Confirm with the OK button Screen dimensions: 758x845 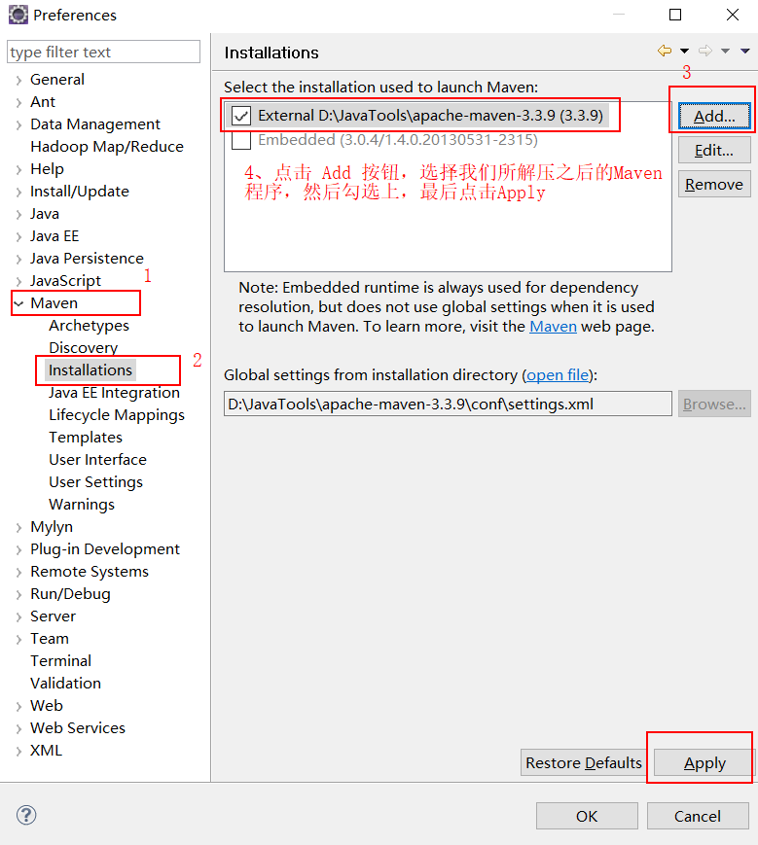tap(587, 816)
